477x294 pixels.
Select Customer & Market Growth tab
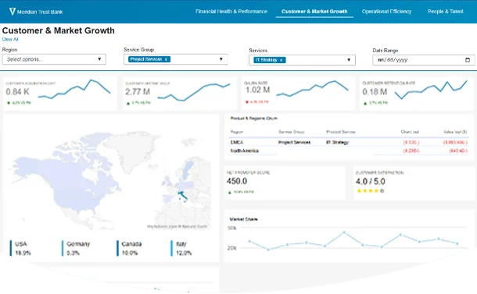click(314, 12)
